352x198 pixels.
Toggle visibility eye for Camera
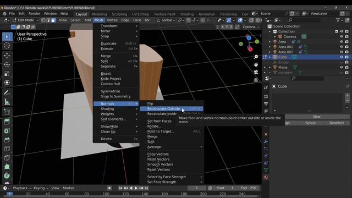point(342,37)
